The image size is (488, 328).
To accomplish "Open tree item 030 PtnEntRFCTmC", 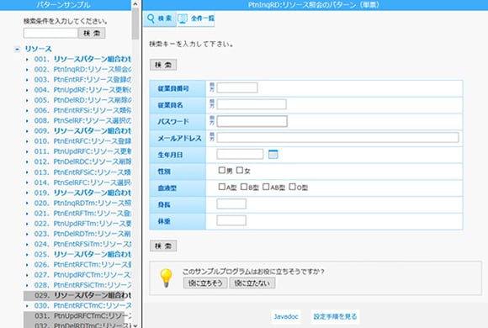I will pyautogui.click(x=82, y=306).
